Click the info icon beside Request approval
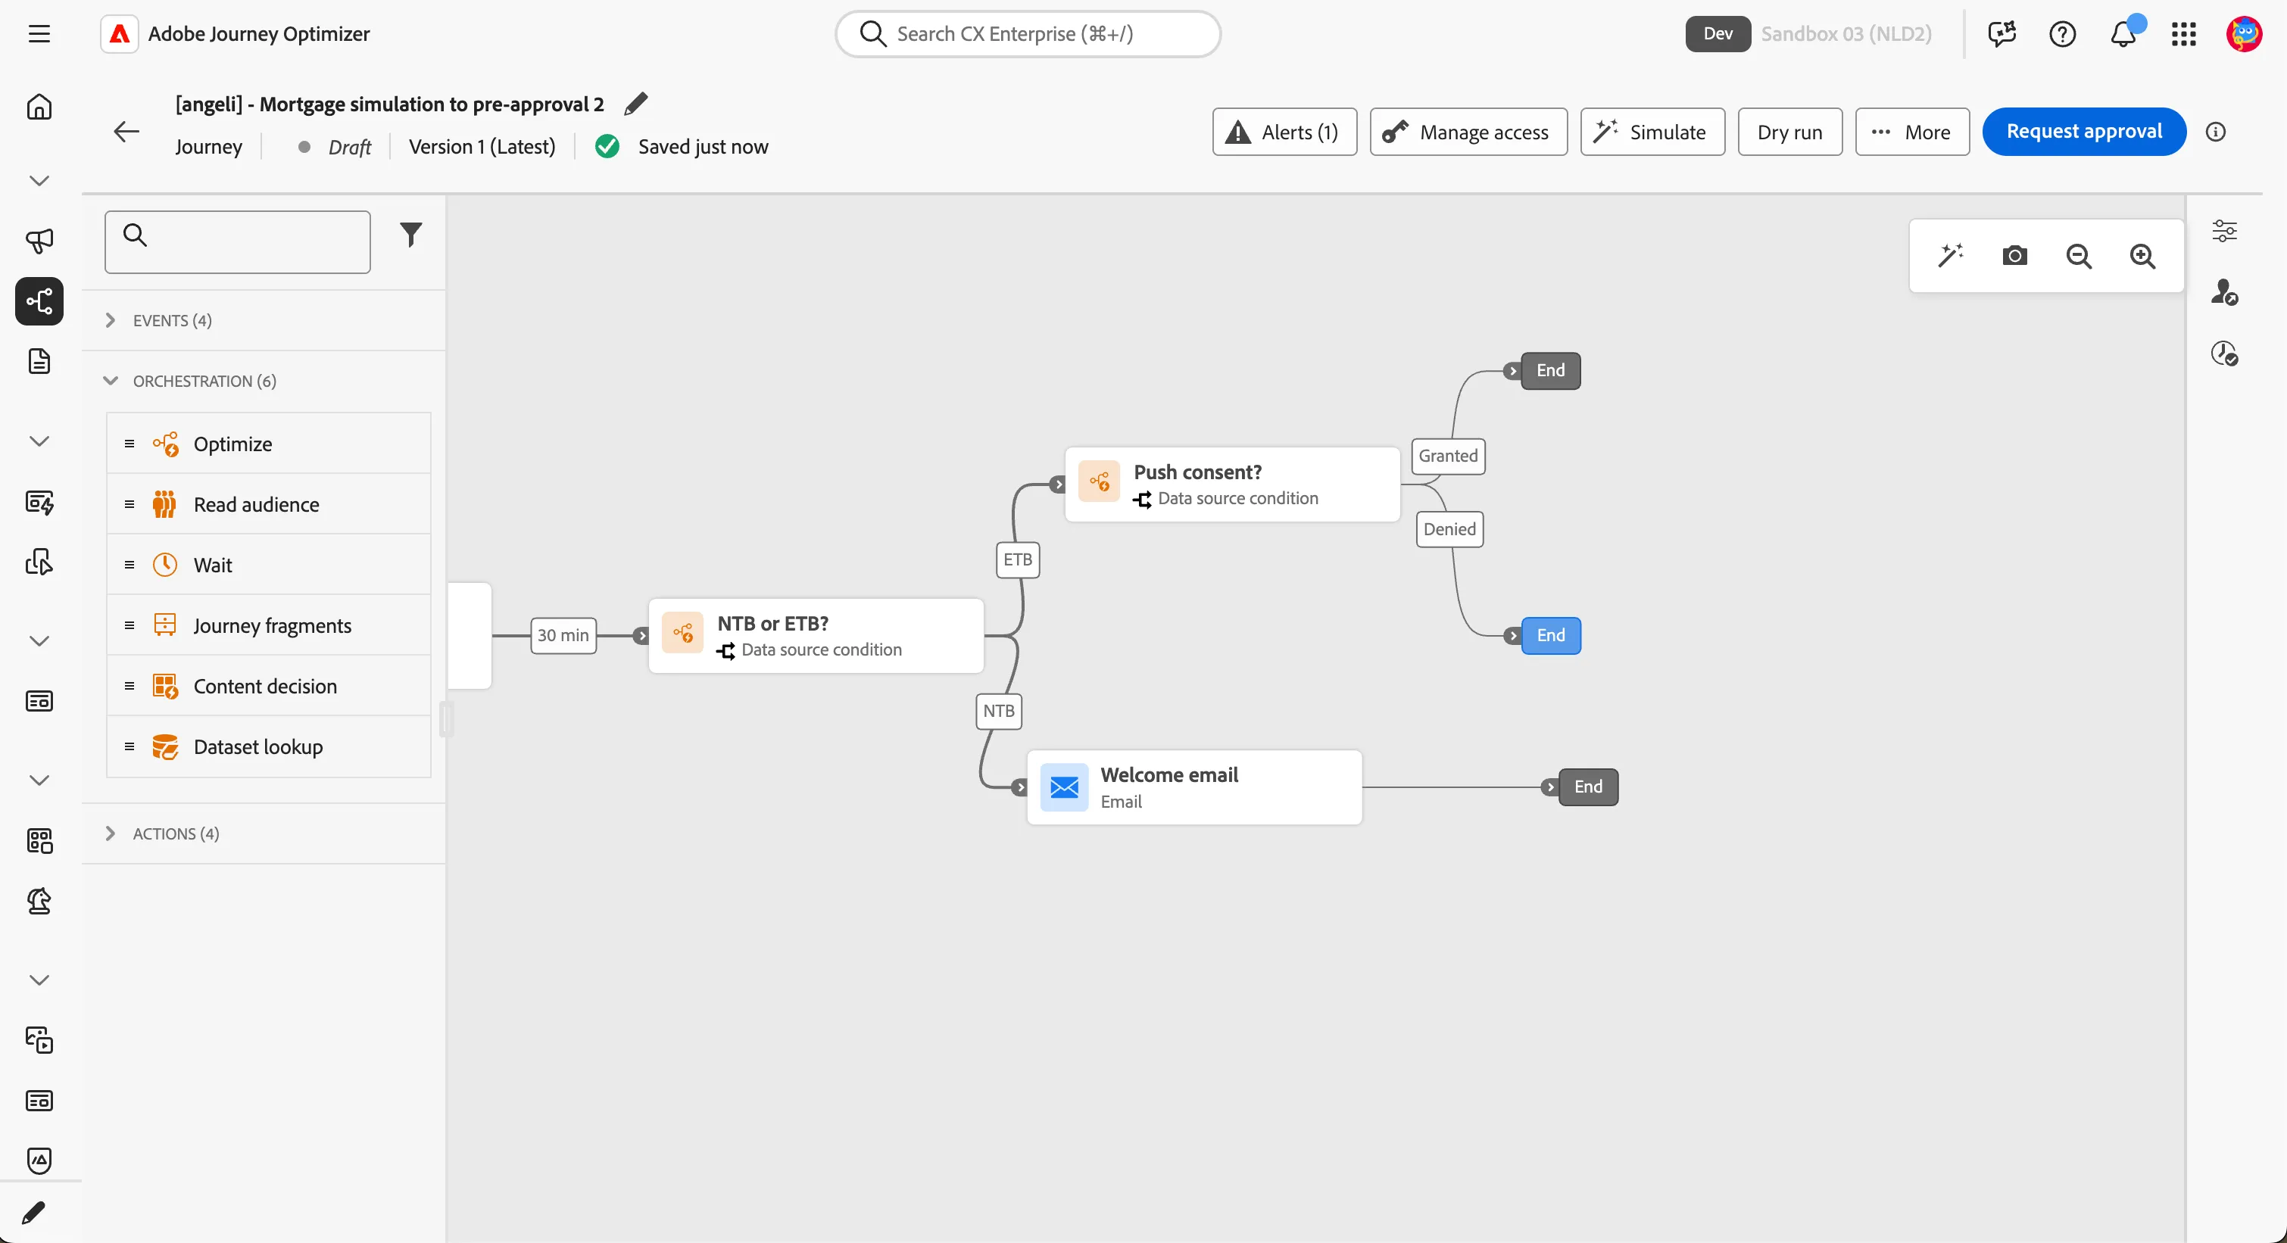2287x1243 pixels. click(2215, 132)
